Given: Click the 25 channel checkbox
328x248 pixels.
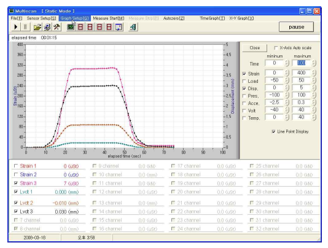Looking at the screenshot, I should click(x=252, y=166).
